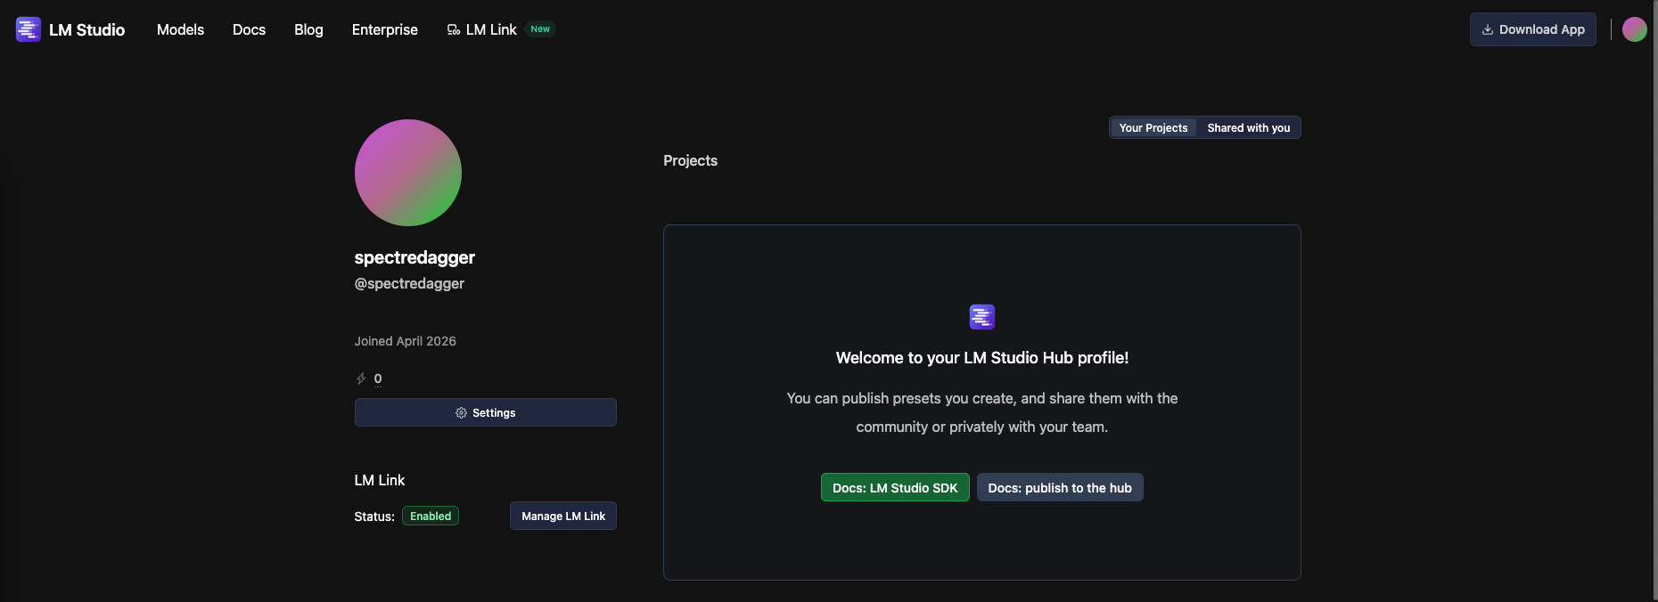Click the lightning bolt activity icon
The width and height of the screenshot is (1658, 602).
tap(361, 378)
